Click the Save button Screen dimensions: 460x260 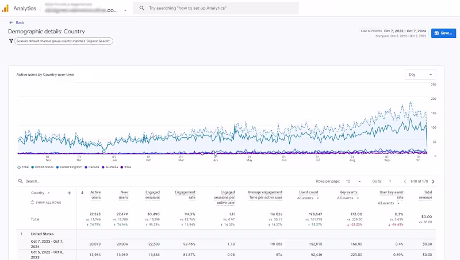443,33
